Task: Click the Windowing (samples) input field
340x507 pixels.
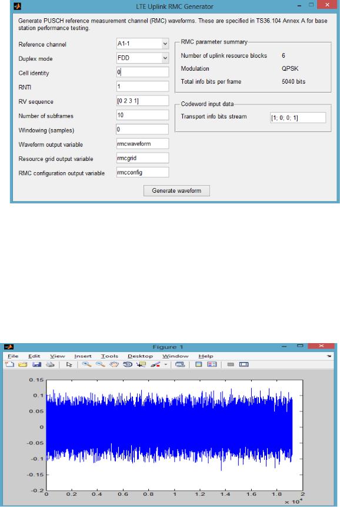Action: click(x=142, y=129)
